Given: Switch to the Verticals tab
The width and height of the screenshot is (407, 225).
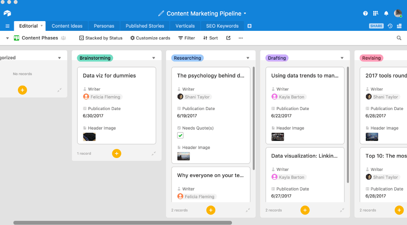Looking at the screenshot, I should pos(185,26).
